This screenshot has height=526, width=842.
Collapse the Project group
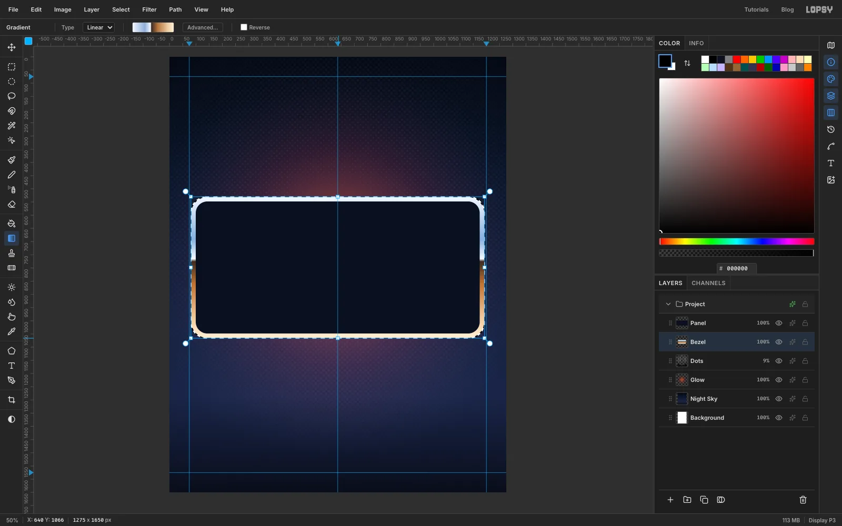coord(668,304)
